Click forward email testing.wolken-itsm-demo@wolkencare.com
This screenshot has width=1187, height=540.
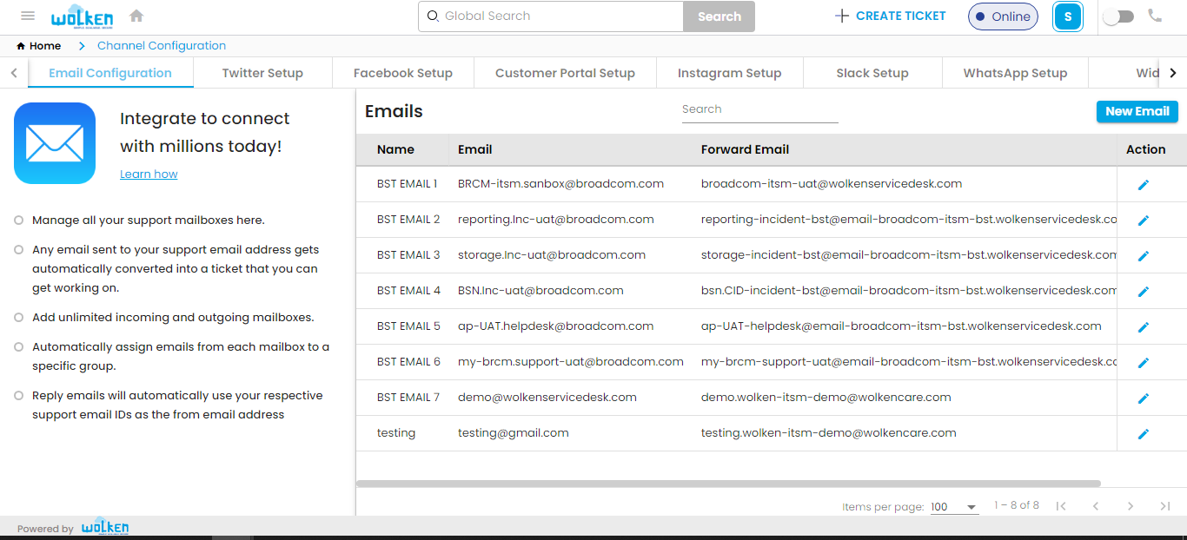(x=829, y=433)
